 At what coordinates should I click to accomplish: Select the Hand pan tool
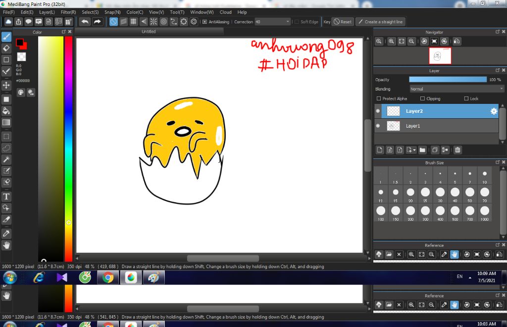tap(6, 245)
